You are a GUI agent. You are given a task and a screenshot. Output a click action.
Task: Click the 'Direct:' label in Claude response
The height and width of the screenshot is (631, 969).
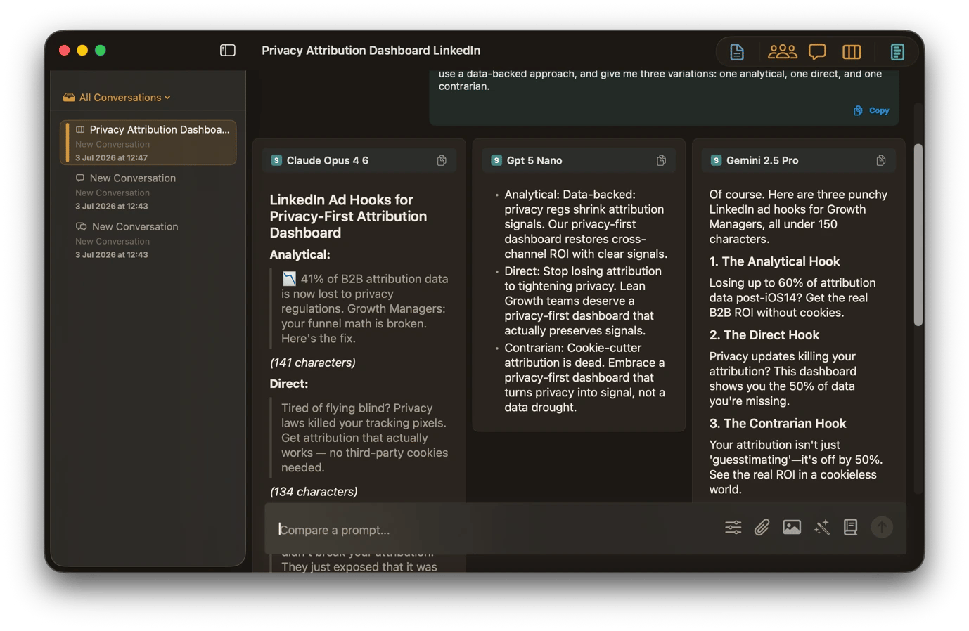click(x=288, y=384)
